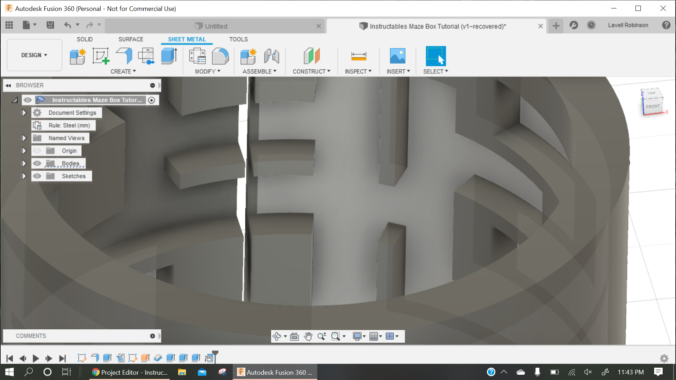The width and height of the screenshot is (676, 380).
Task: Expand the Bodies node
Action: pyautogui.click(x=24, y=163)
